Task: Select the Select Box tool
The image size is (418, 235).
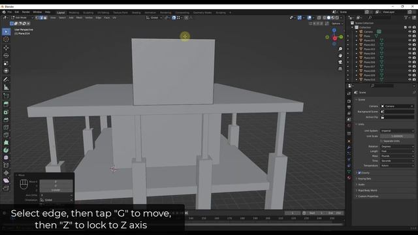Action: 6,32
